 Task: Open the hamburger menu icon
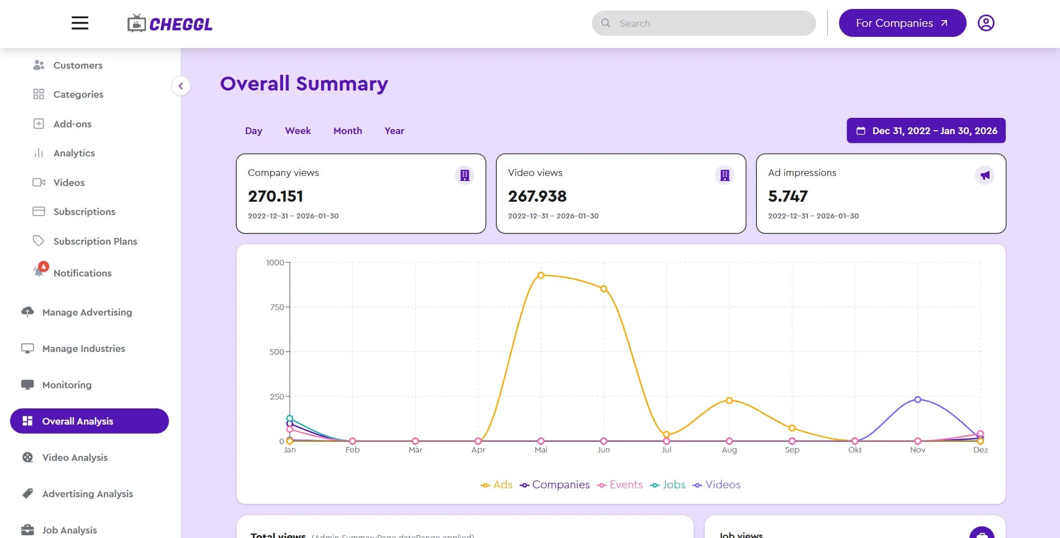click(x=80, y=23)
